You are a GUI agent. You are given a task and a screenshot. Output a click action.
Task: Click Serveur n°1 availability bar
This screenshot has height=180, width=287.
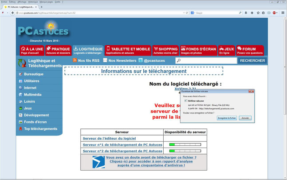click(x=185, y=144)
